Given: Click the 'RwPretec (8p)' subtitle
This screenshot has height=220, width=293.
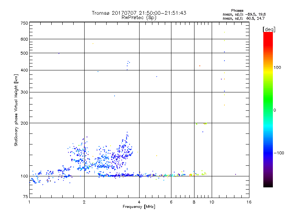Looking at the screenshot, I should [x=139, y=18].
